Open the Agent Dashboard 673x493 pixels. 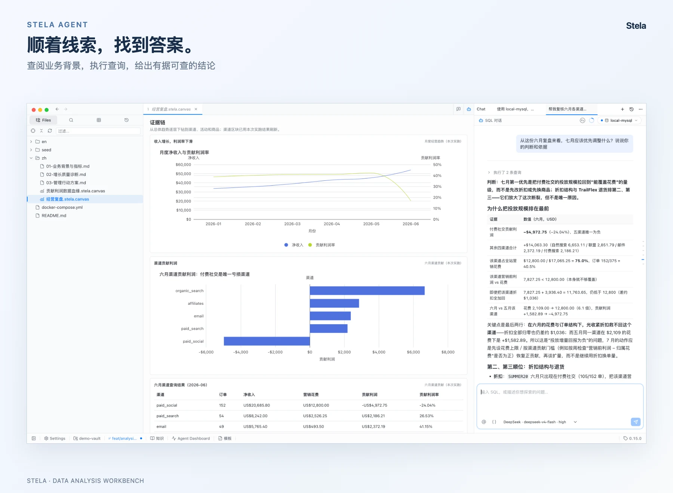click(x=191, y=438)
